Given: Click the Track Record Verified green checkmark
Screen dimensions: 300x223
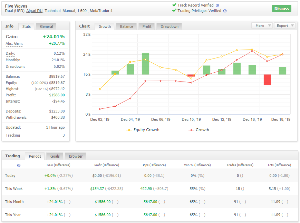Looking at the screenshot, I should [174, 5].
